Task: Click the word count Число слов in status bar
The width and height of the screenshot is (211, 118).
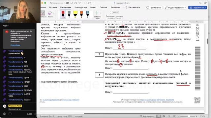Action: tap(65, 116)
